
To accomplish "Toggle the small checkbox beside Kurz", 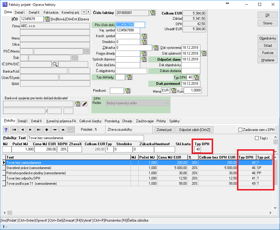I will coord(182,89).
